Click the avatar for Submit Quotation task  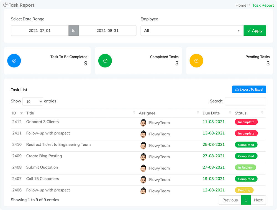143,168
